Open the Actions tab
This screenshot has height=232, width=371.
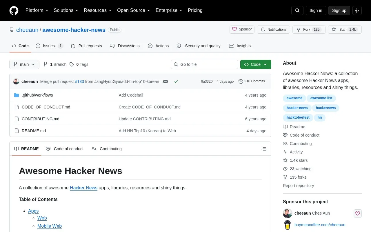(x=158, y=46)
